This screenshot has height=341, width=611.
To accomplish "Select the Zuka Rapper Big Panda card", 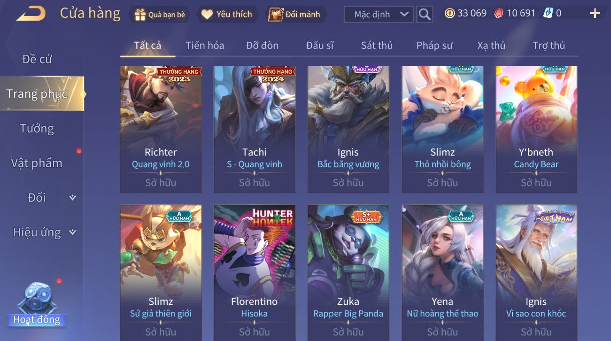I will [x=348, y=273].
